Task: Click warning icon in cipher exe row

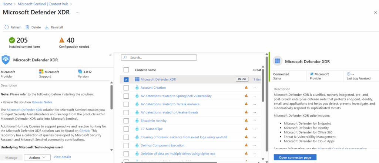Action: click(246, 153)
